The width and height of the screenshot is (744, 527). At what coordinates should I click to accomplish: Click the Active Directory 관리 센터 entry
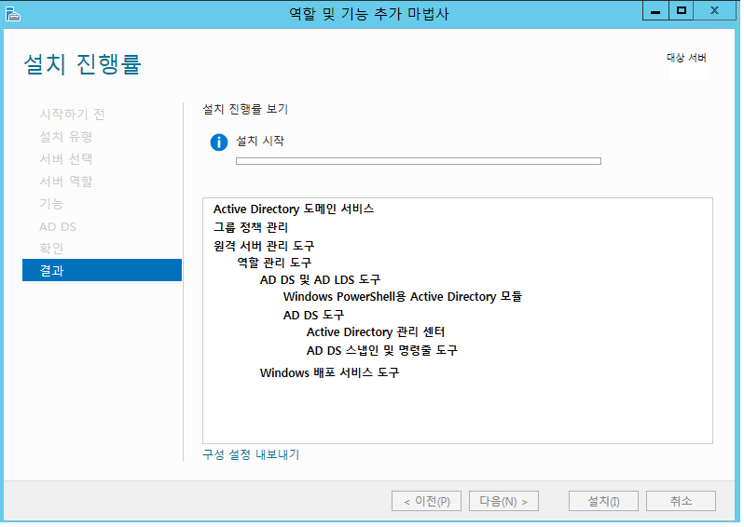pyautogui.click(x=376, y=331)
